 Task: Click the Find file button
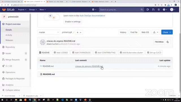134,32
